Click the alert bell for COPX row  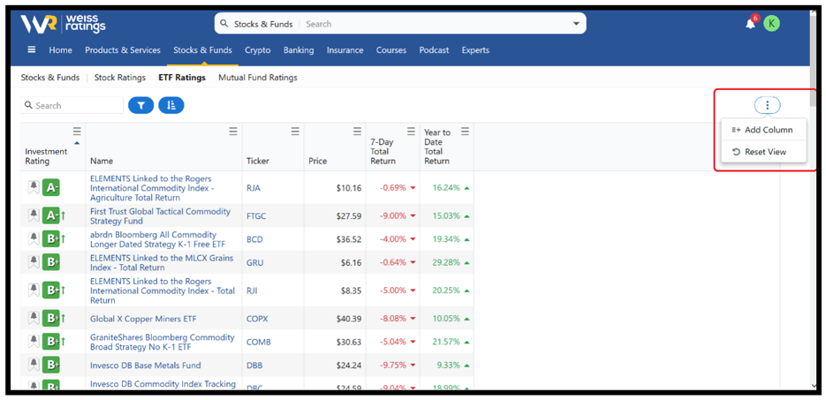pyautogui.click(x=34, y=318)
